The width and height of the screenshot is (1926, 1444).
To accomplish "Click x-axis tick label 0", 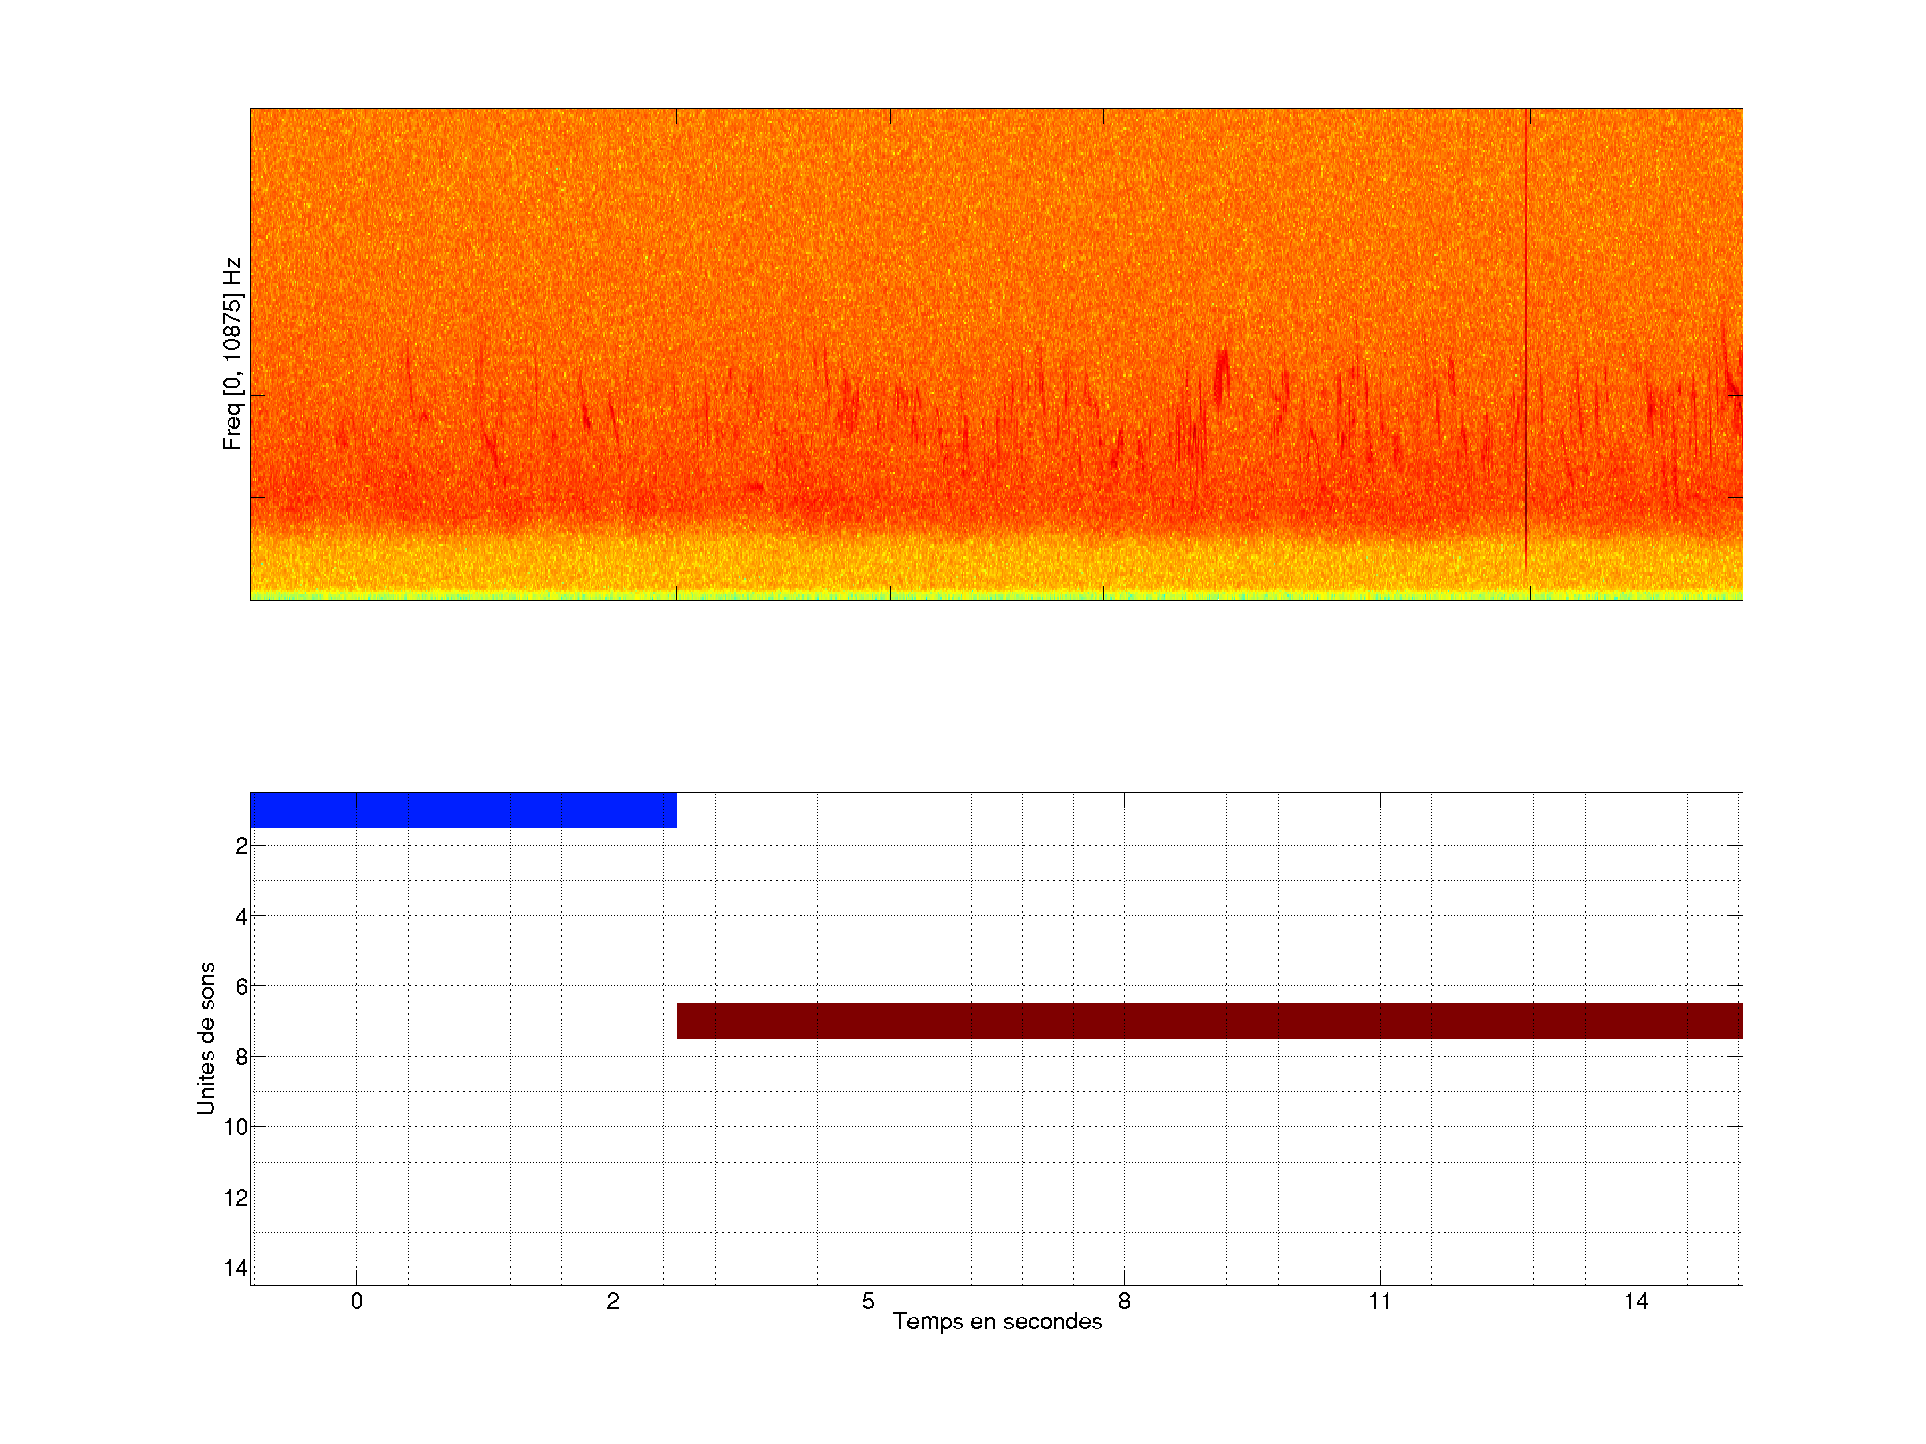I will [x=357, y=1301].
